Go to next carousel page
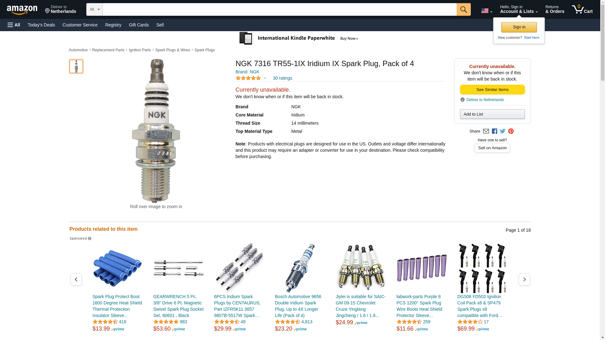 point(524,280)
